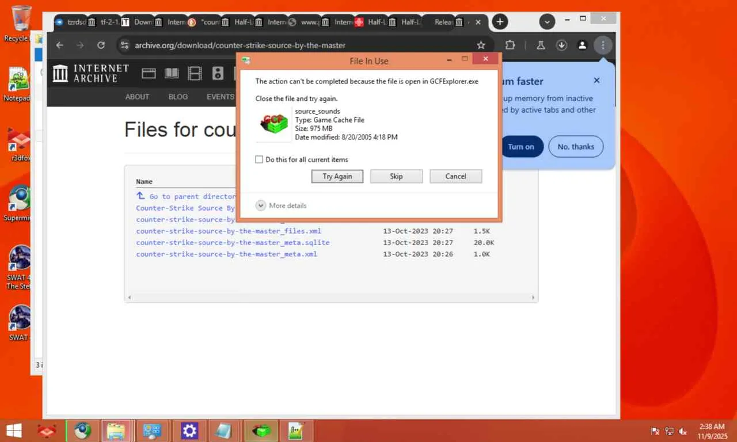Add a new browser tab
The width and height of the screenshot is (737, 442).
point(500,22)
